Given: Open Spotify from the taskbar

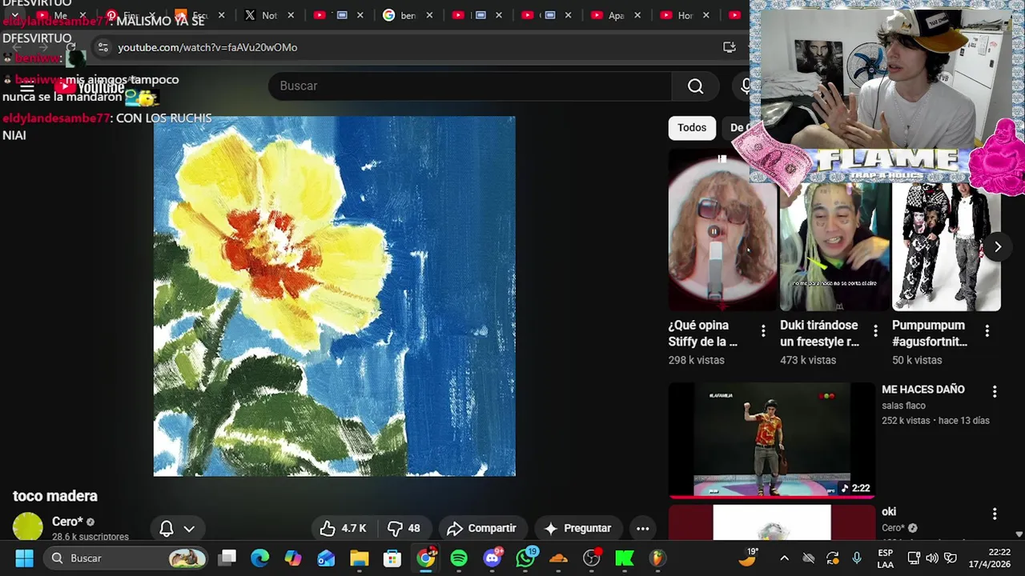Looking at the screenshot, I should click(459, 558).
